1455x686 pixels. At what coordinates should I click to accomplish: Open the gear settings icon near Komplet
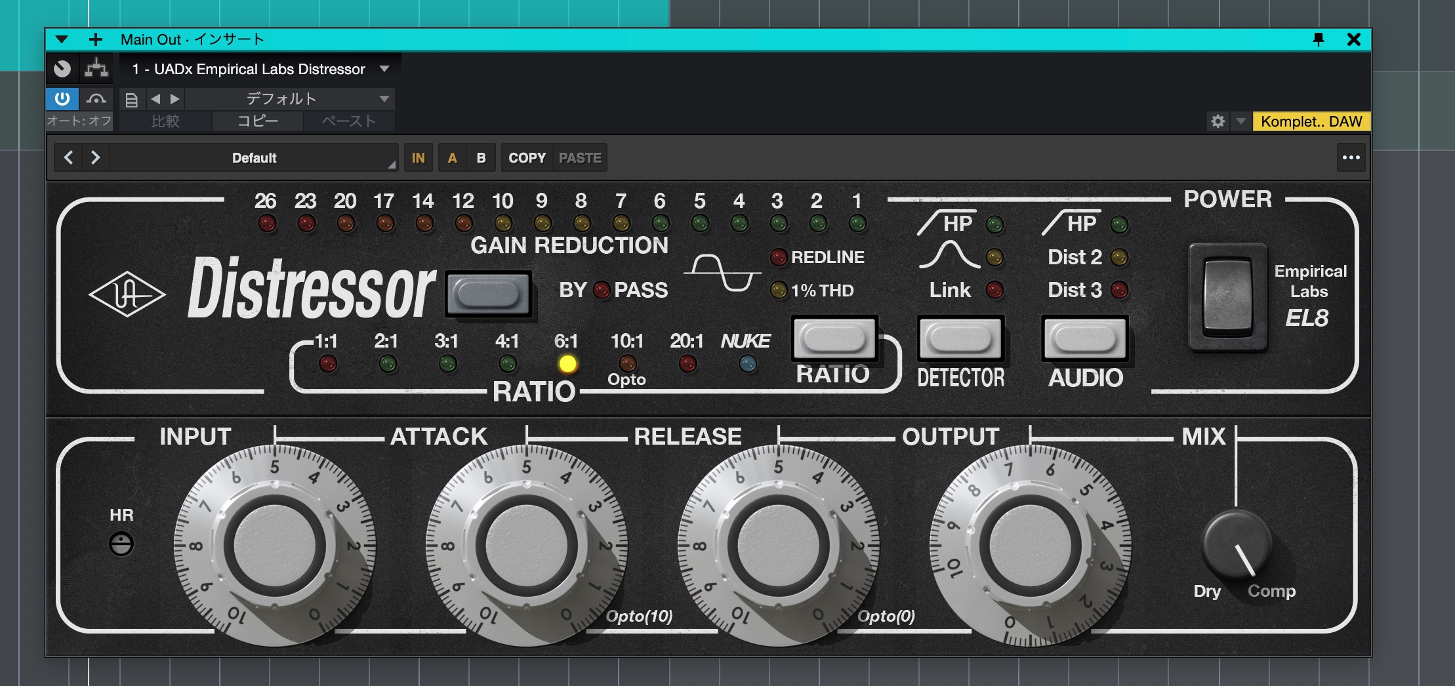pos(1218,121)
